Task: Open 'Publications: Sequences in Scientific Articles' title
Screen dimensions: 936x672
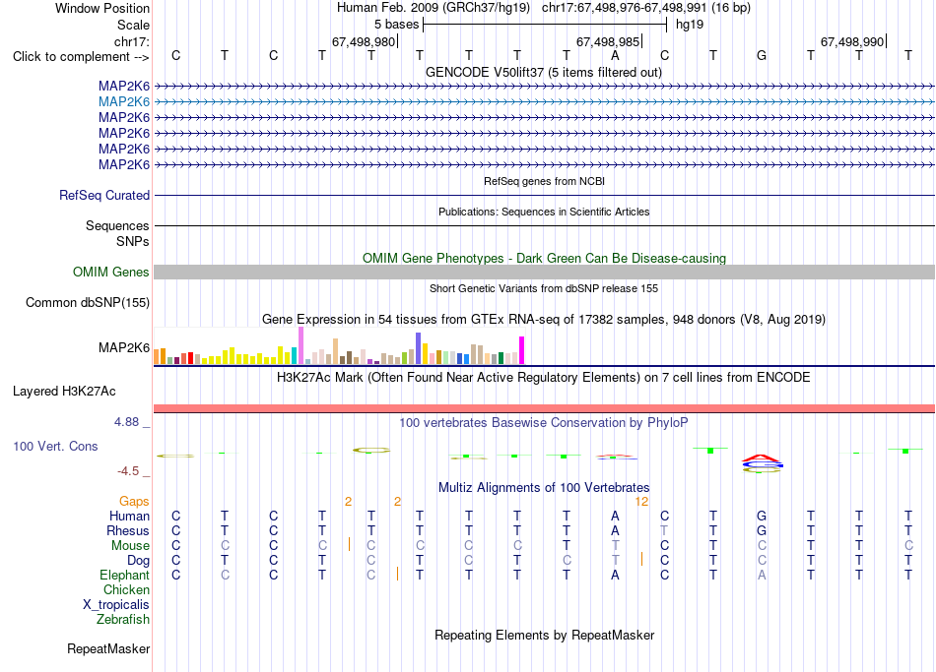Action: click(x=544, y=212)
